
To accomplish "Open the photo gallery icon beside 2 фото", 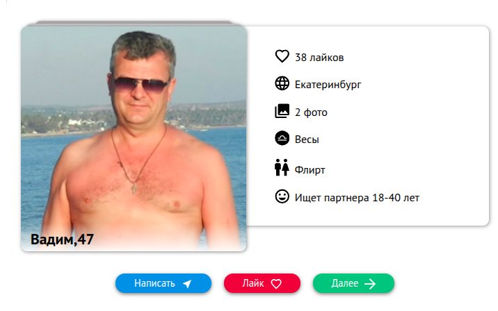I will tap(282, 111).
